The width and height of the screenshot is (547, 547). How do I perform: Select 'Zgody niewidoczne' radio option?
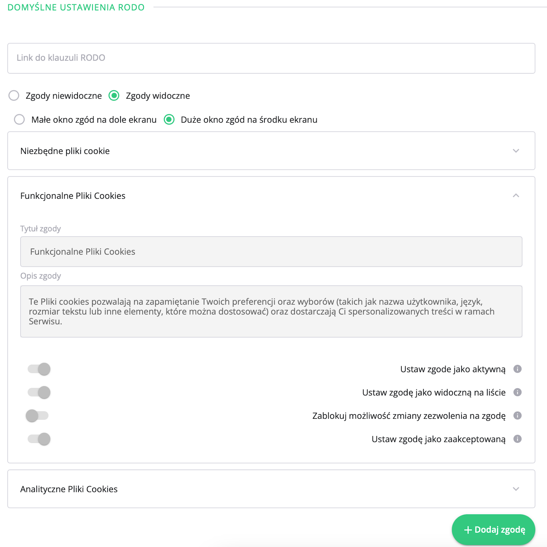14,95
